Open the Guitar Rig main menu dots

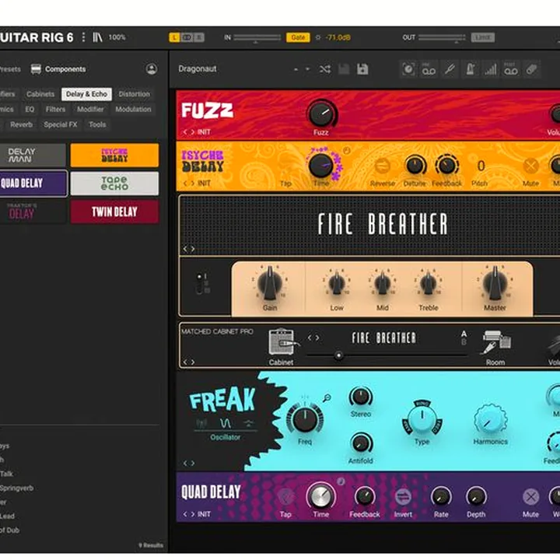[83, 37]
